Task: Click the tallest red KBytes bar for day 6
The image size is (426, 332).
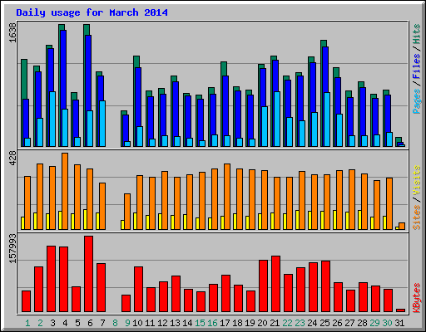Action: pyautogui.click(x=89, y=274)
